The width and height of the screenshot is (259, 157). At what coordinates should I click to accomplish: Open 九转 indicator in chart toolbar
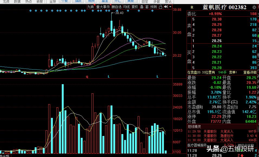[90, 7]
